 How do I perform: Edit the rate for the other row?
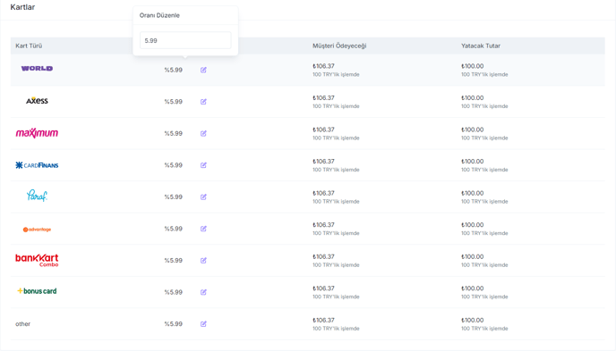[203, 323]
